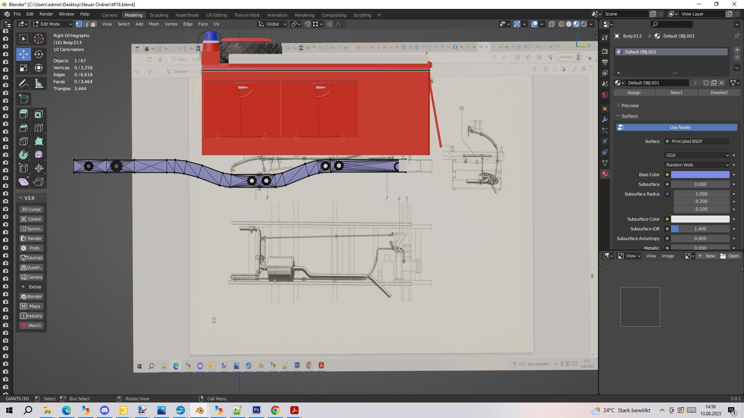Activate the Measure tool
Image resolution: width=744 pixels, height=418 pixels.
[39, 84]
